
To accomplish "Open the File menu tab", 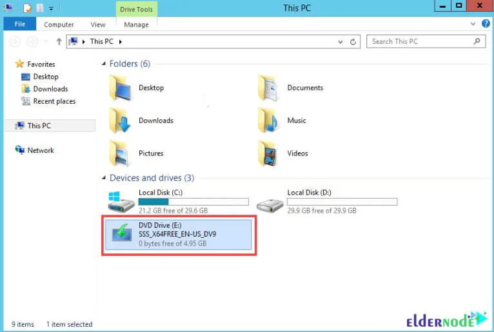I will click(x=20, y=24).
